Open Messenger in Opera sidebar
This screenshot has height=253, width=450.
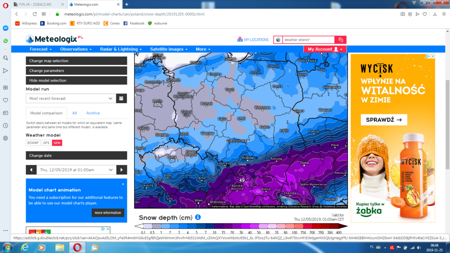tap(5, 28)
